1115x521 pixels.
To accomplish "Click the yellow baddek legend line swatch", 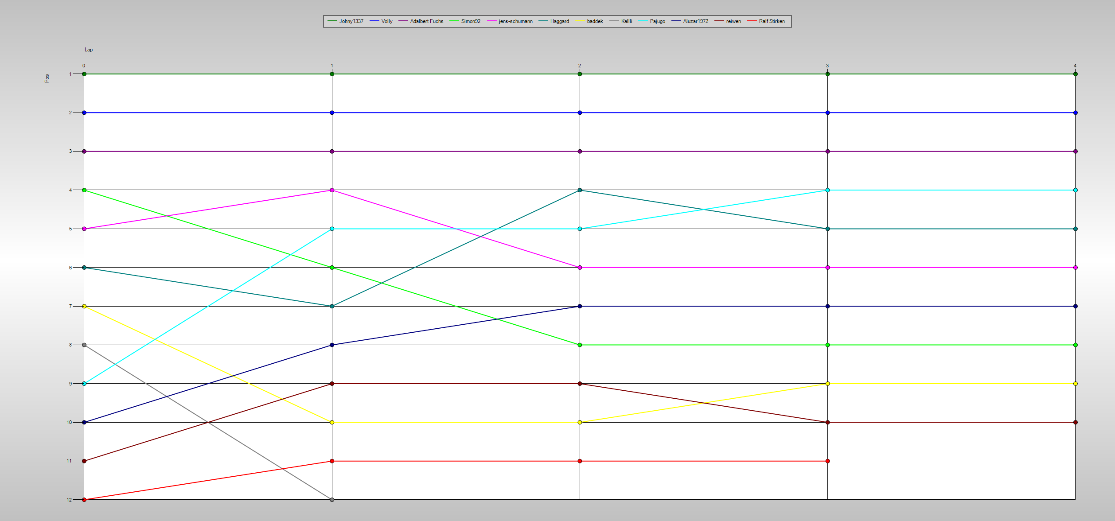I will point(580,21).
